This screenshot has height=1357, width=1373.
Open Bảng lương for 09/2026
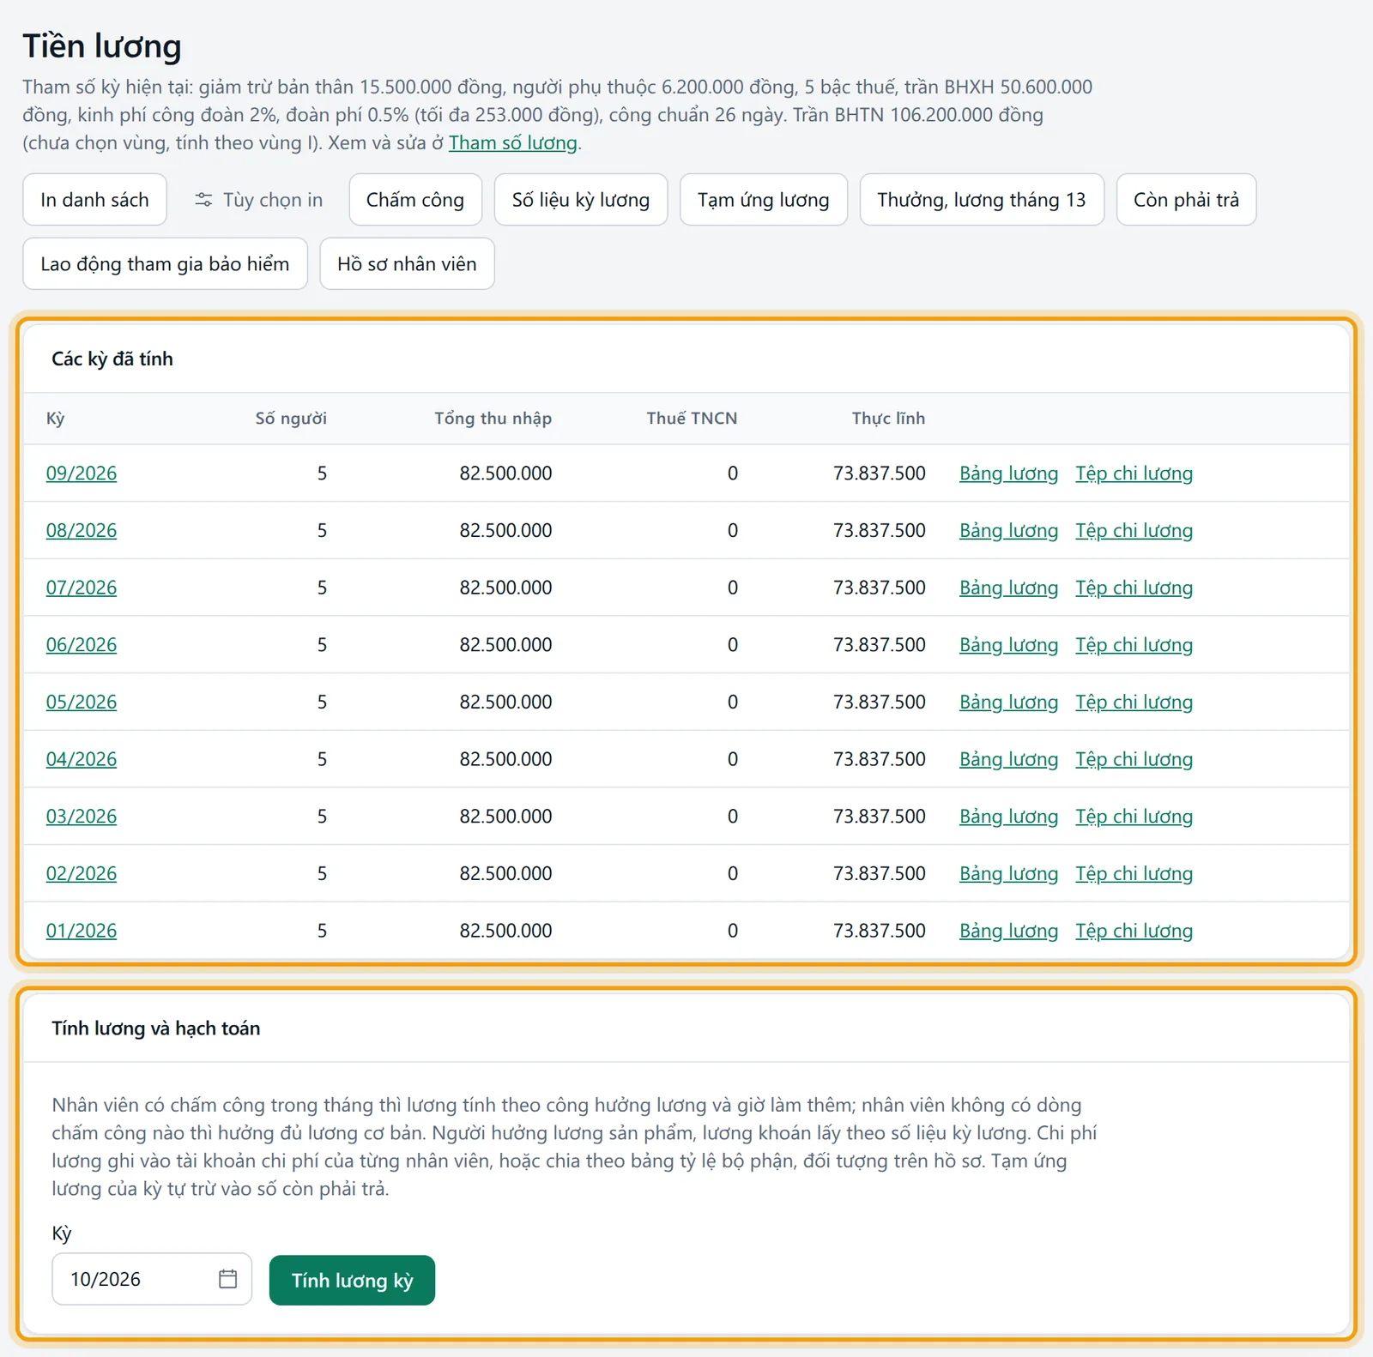click(1008, 473)
